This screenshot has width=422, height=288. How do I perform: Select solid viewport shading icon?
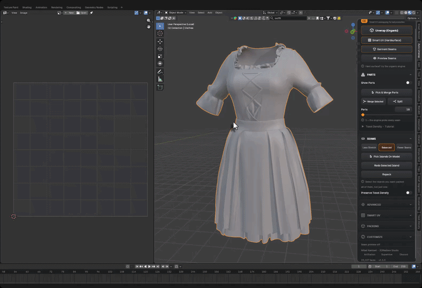tap(406, 13)
